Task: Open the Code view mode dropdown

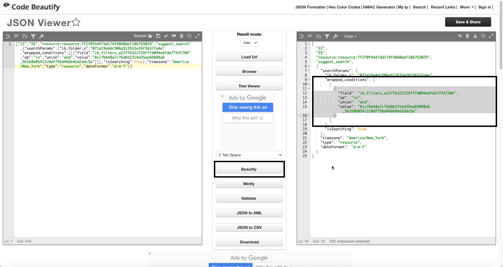Action: 350,36
